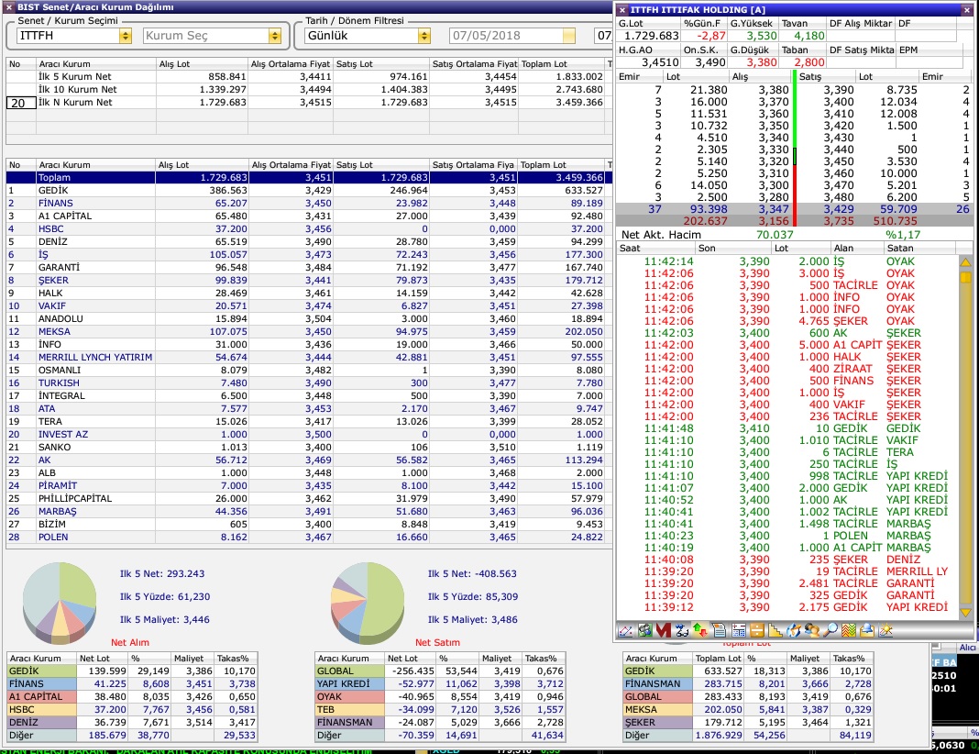Click the sun chart toolbar icon
979x754 pixels.
click(885, 631)
